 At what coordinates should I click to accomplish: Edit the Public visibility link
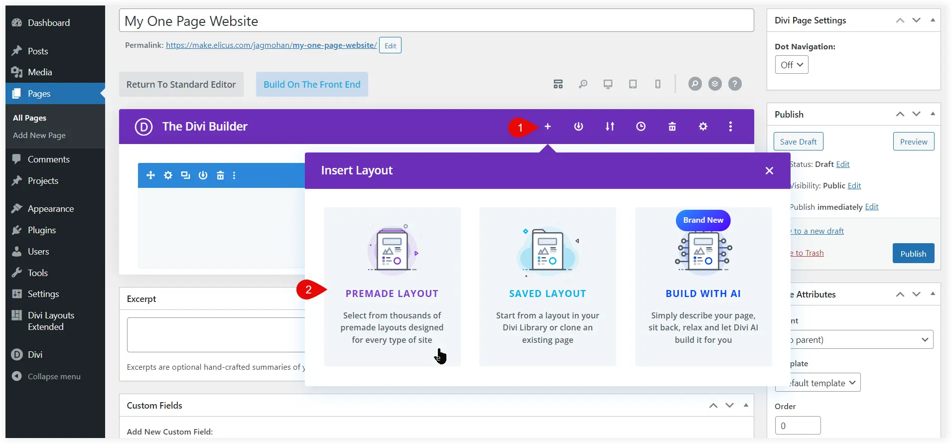point(854,186)
